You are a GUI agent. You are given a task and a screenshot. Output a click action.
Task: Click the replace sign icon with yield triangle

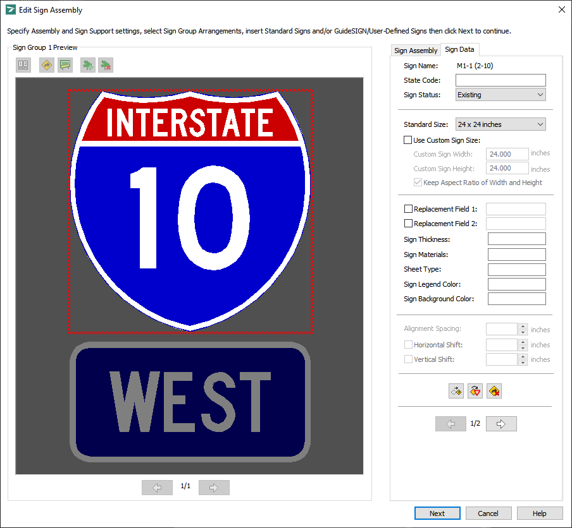click(475, 391)
